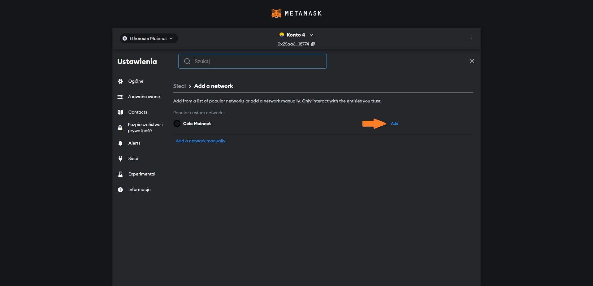Open Ogólne settings section
The width and height of the screenshot is (593, 286).
[136, 81]
